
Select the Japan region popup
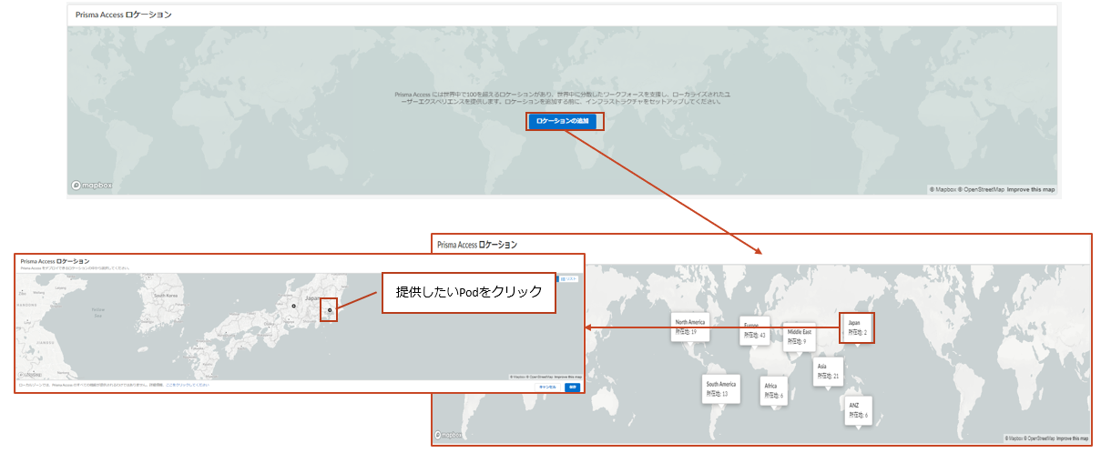click(x=858, y=329)
